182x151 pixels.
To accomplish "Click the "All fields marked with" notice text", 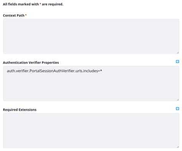I will (x=21, y=4).
